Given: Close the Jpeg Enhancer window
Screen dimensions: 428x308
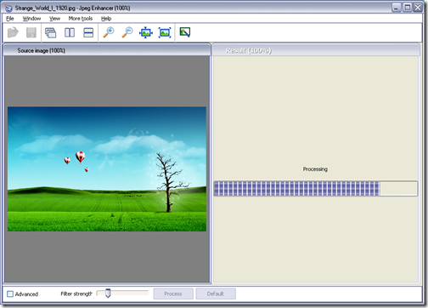Looking at the screenshot, I should (418, 8).
